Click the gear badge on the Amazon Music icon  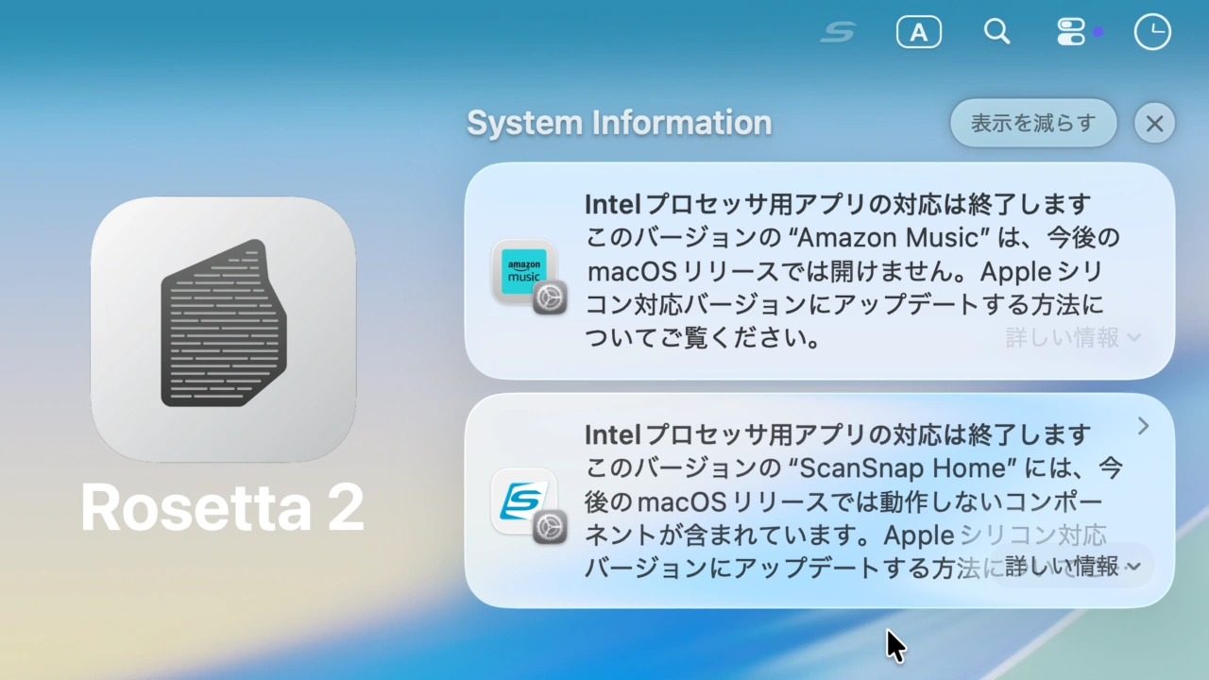tap(550, 297)
